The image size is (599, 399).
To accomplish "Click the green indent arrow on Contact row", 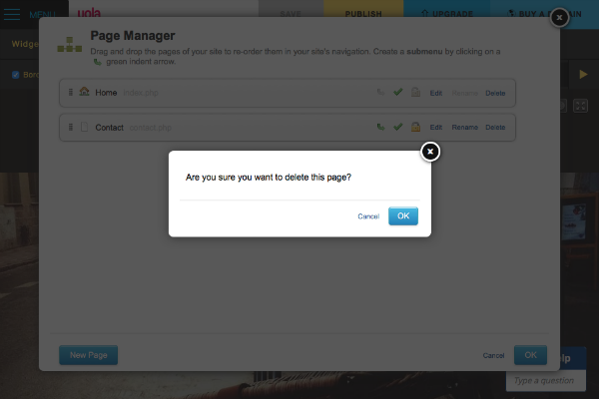I will coord(380,127).
